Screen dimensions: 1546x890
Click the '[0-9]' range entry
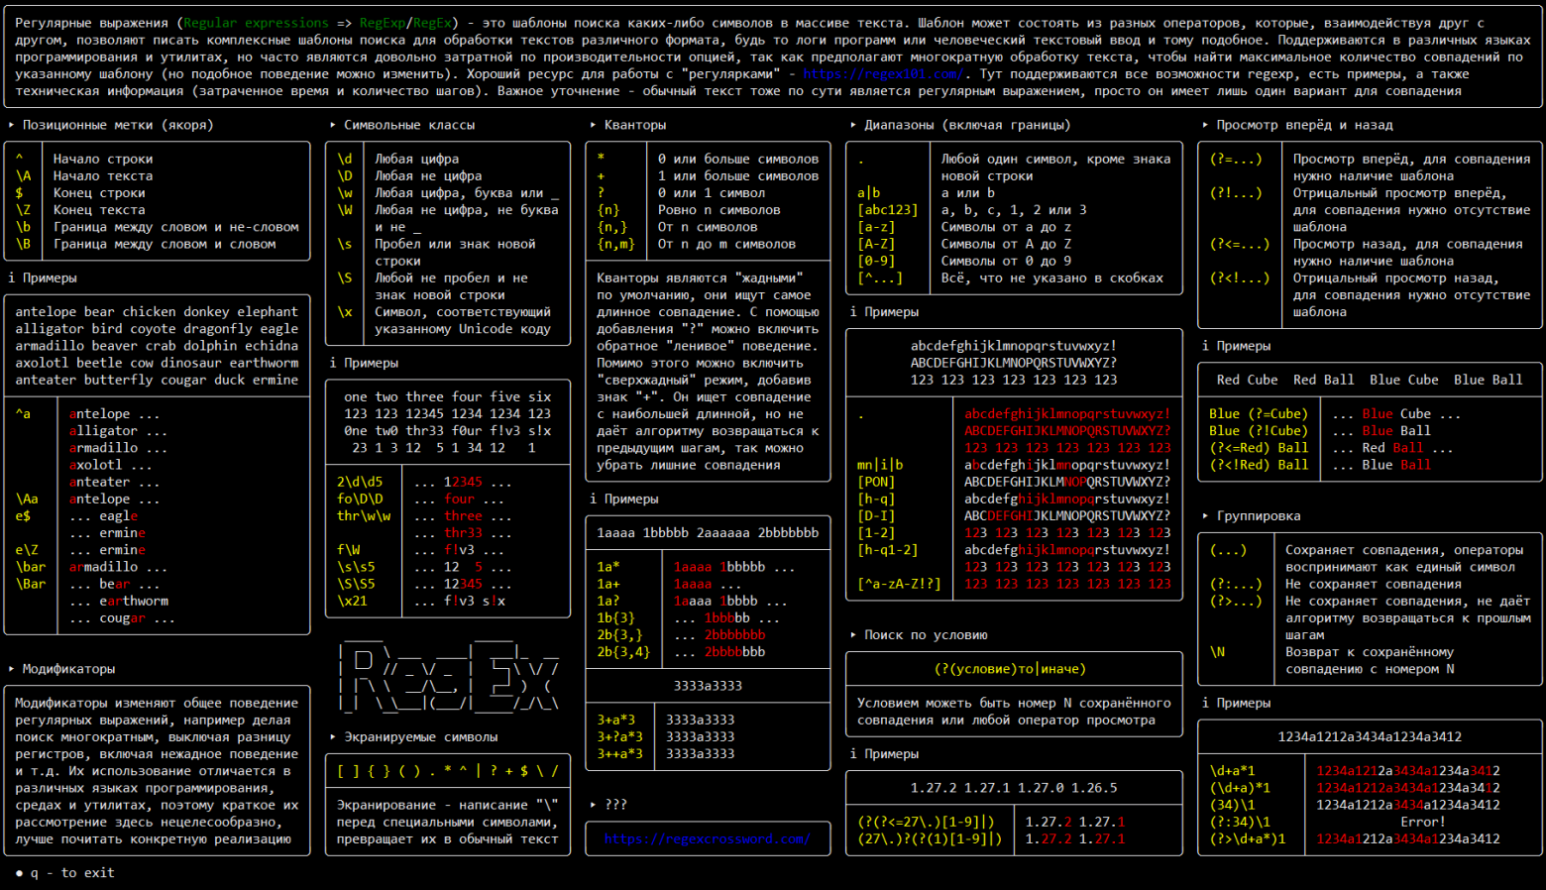click(x=876, y=261)
